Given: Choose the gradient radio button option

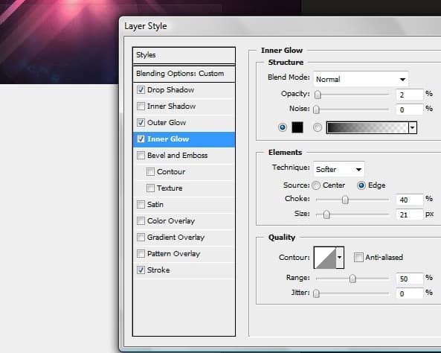Looking at the screenshot, I should pos(318,127).
